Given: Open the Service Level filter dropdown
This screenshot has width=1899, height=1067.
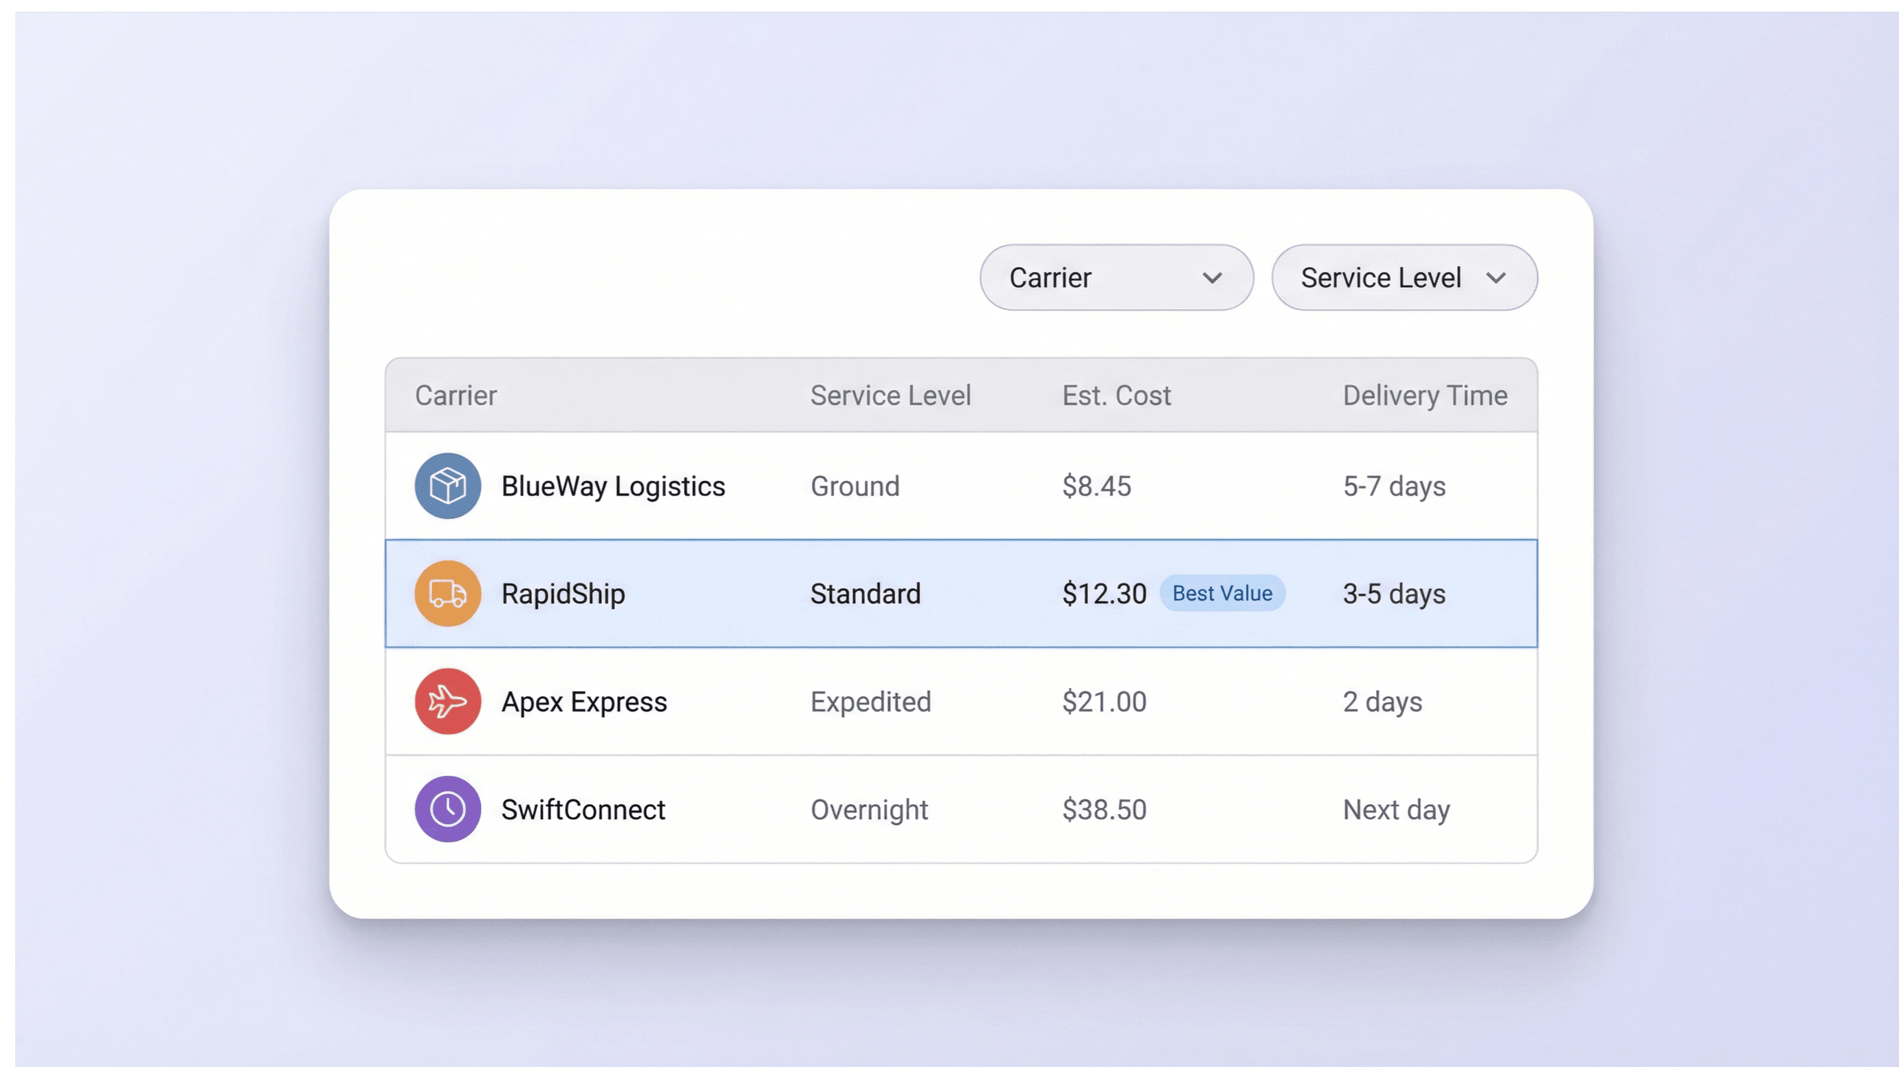Looking at the screenshot, I should point(1403,278).
